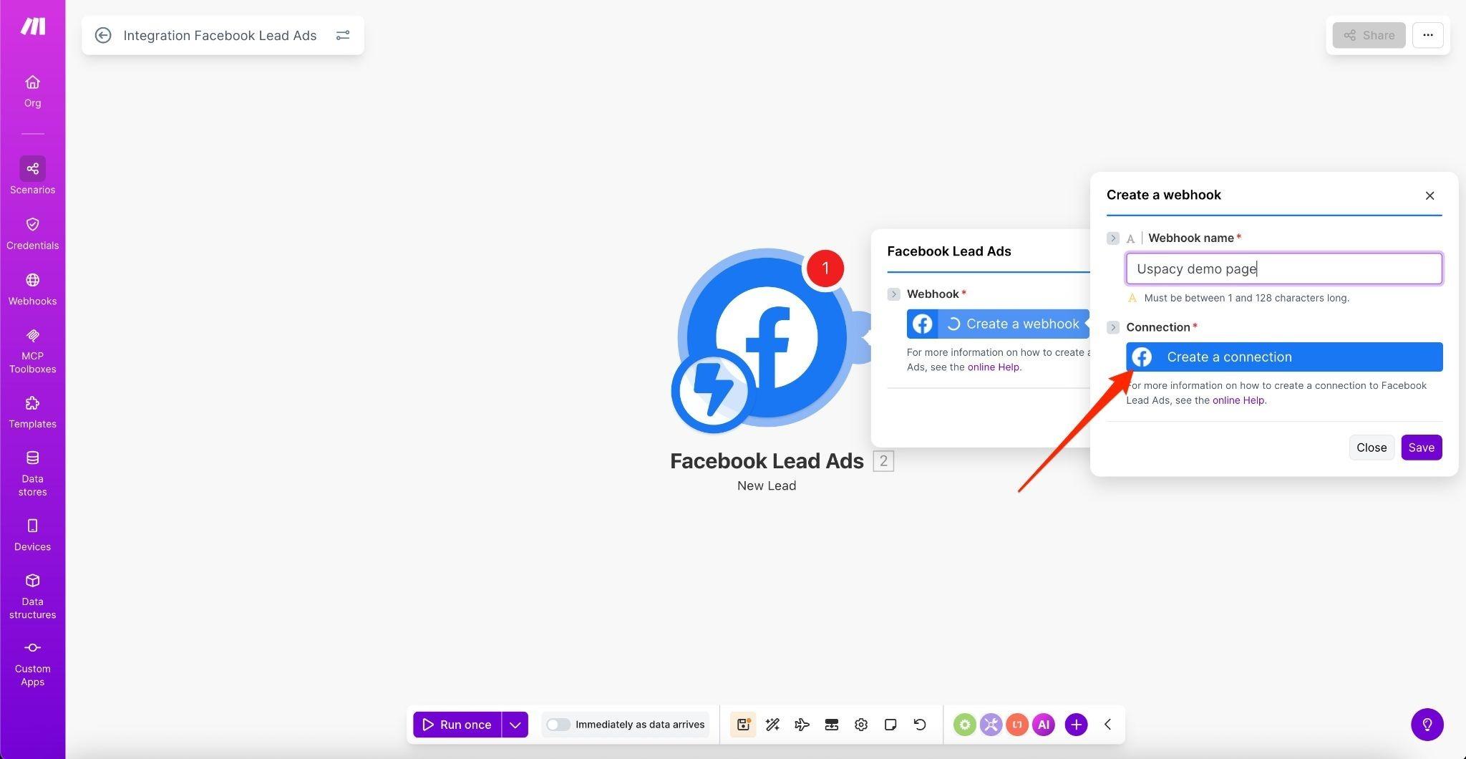1466x759 pixels.
Task: Click the lightning instant trigger badge
Action: (713, 391)
